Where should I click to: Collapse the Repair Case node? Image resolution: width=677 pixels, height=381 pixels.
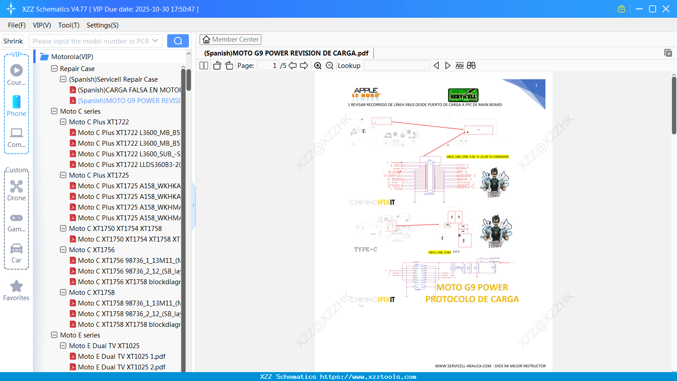(x=54, y=69)
